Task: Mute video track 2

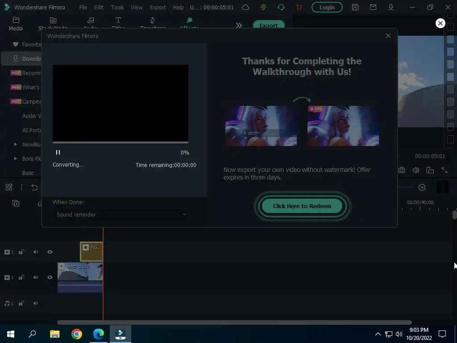Action: point(36,252)
